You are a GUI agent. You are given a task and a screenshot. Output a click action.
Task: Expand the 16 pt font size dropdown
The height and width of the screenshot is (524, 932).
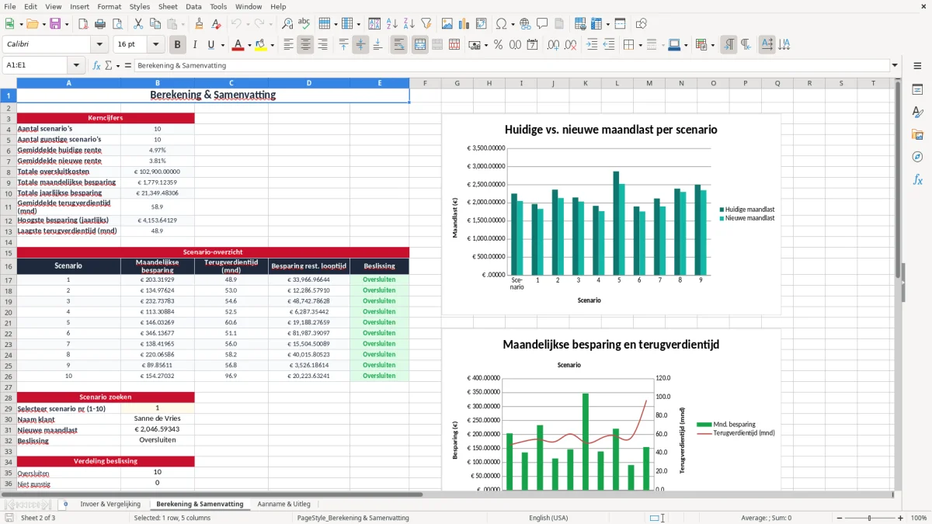[x=156, y=45]
